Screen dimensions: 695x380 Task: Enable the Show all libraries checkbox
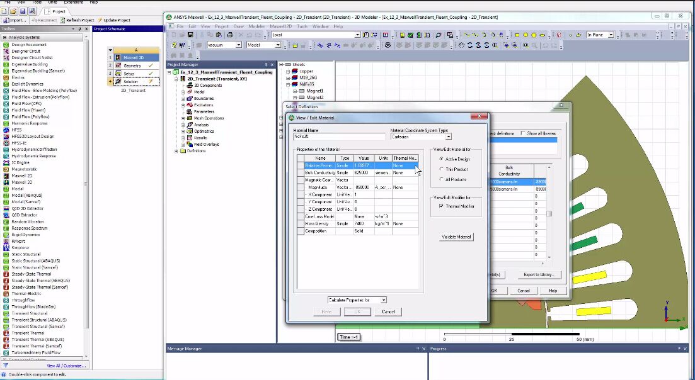click(524, 133)
